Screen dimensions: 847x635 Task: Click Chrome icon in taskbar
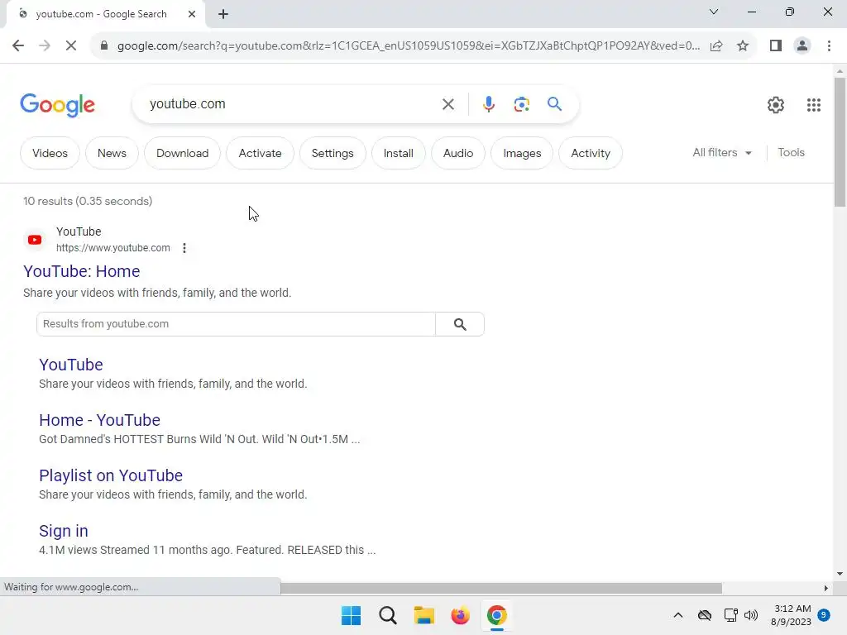pyautogui.click(x=497, y=615)
